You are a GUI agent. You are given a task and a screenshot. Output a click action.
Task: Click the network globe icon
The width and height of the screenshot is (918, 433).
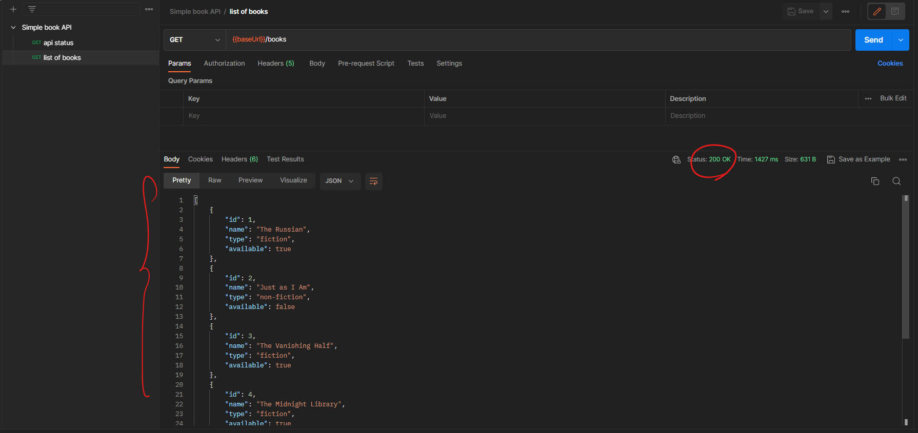click(676, 160)
